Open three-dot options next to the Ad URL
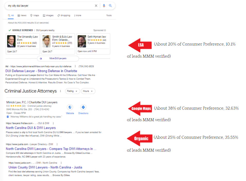246x181 pixels. 75,66
